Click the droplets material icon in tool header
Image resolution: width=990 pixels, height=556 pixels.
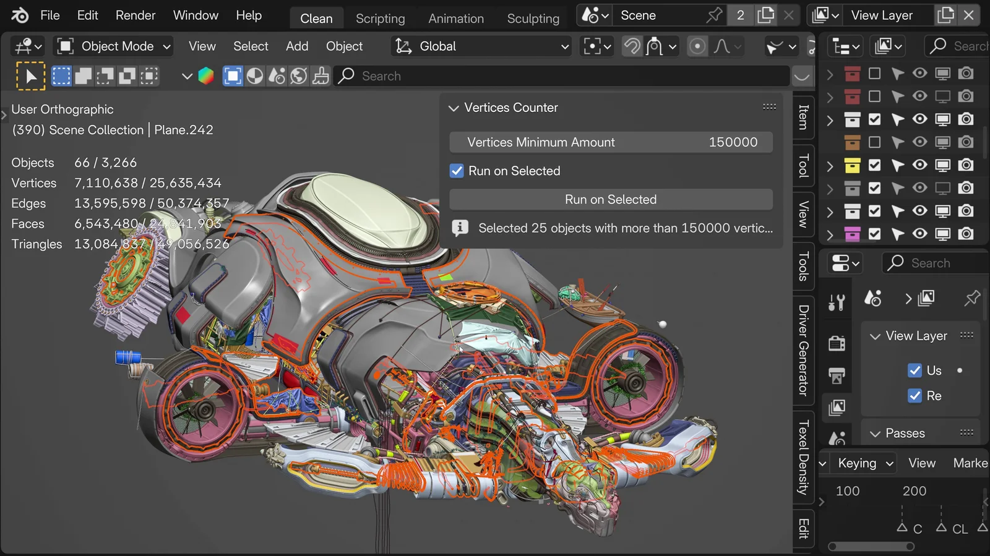click(x=277, y=76)
